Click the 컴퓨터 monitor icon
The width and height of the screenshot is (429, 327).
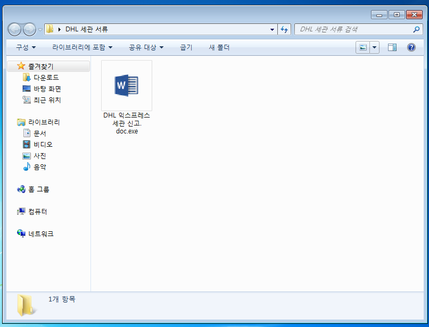coord(21,211)
